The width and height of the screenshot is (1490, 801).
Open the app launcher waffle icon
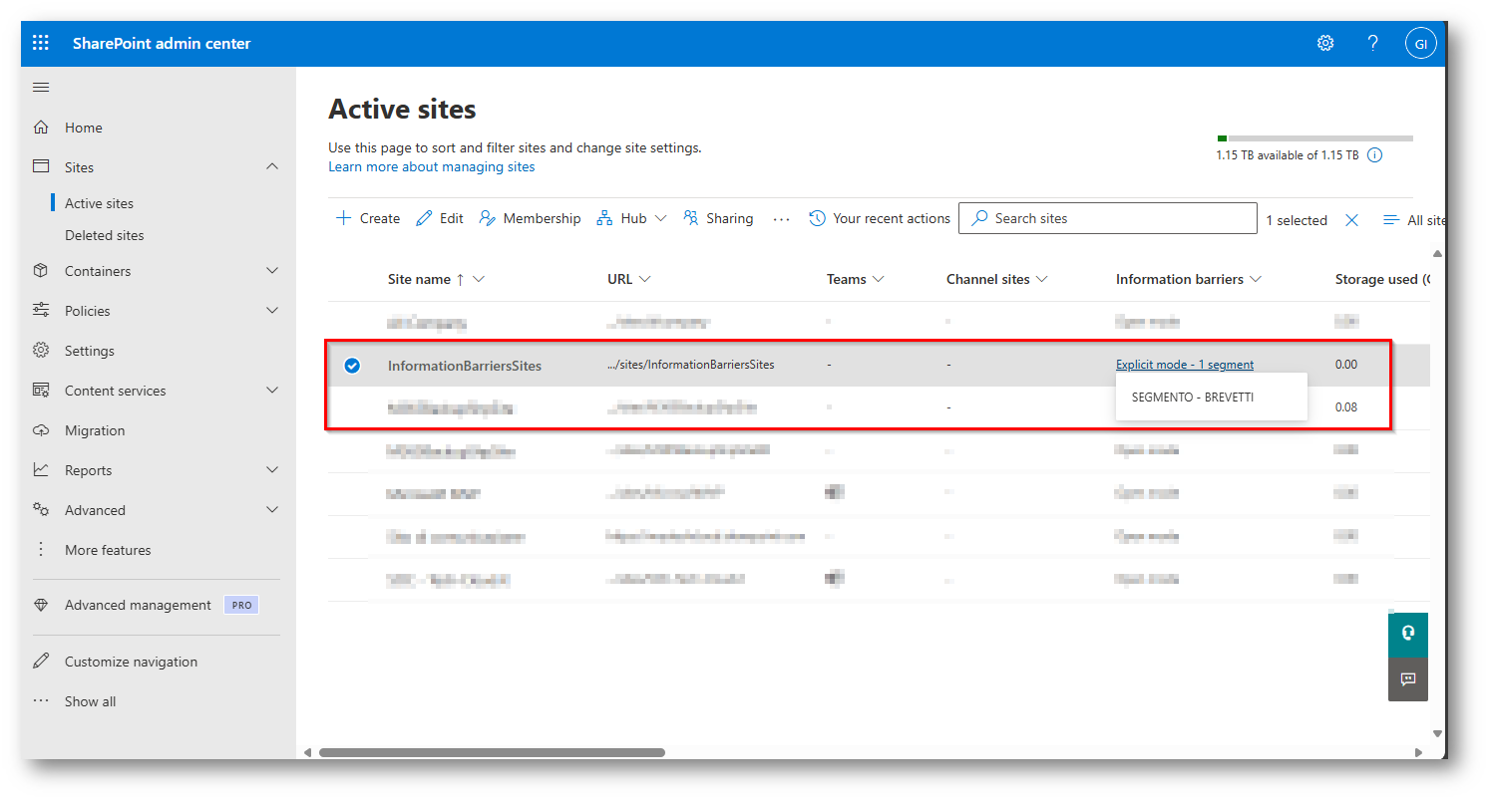click(41, 43)
